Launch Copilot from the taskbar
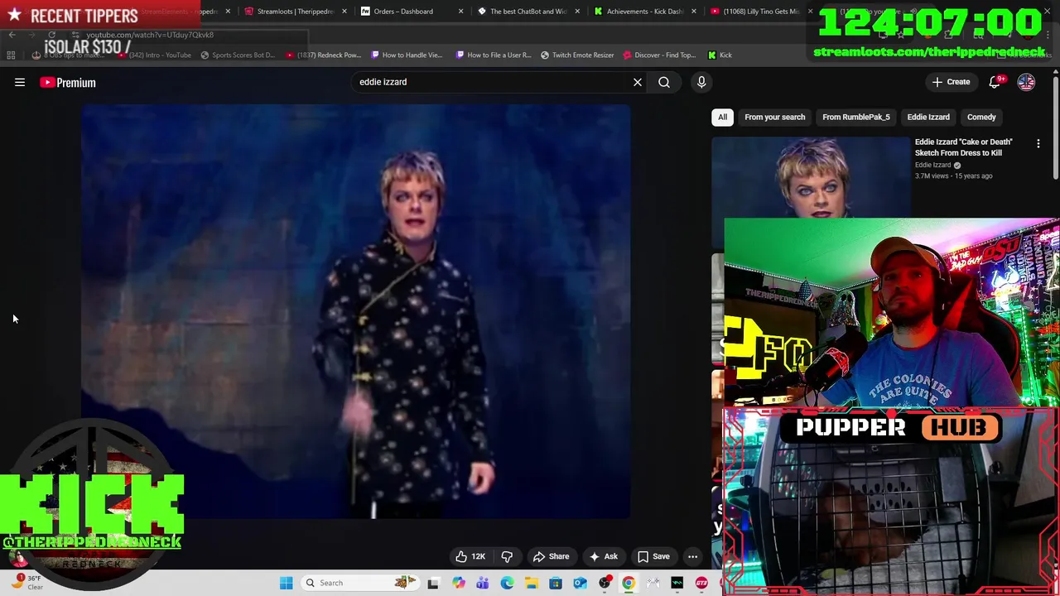This screenshot has height=596, width=1060. 458,583
